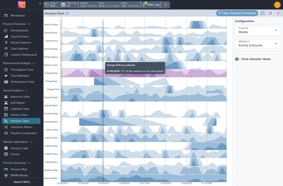
Task: Toggle fullscreen for the Horizon Chart
Action: [263, 13]
